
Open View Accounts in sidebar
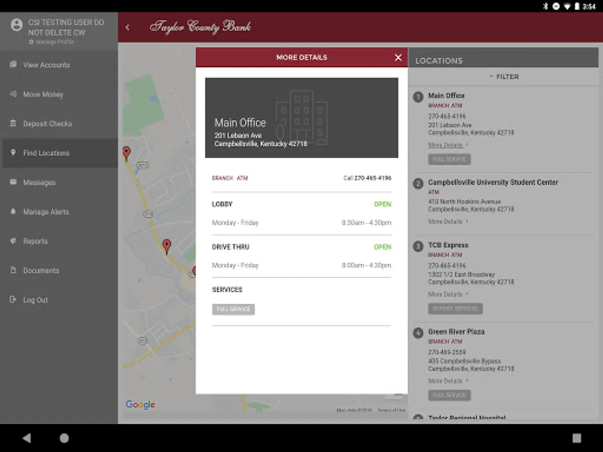[x=59, y=65]
